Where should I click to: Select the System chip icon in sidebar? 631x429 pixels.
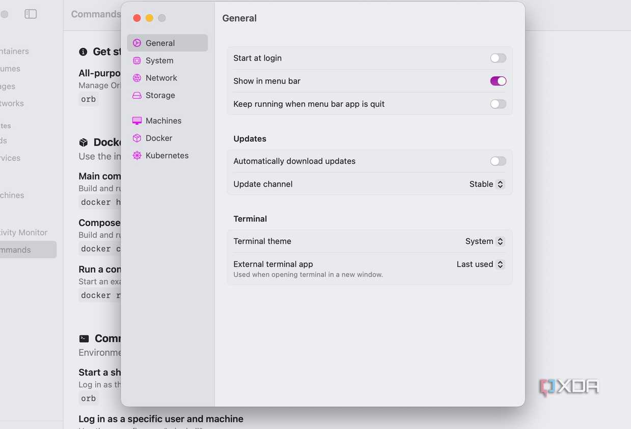click(x=136, y=60)
